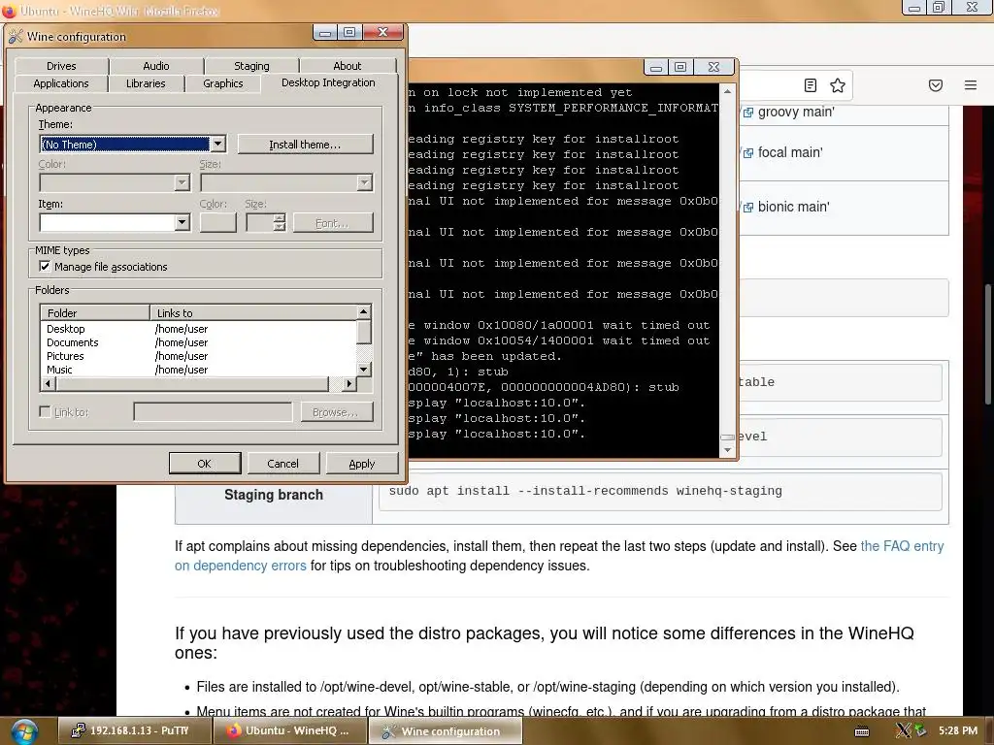Switch to the Libraries tab
The width and height of the screenshot is (994, 745).
[146, 83]
